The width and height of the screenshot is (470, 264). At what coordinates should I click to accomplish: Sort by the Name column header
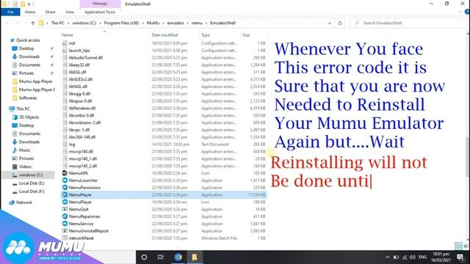coord(68,35)
